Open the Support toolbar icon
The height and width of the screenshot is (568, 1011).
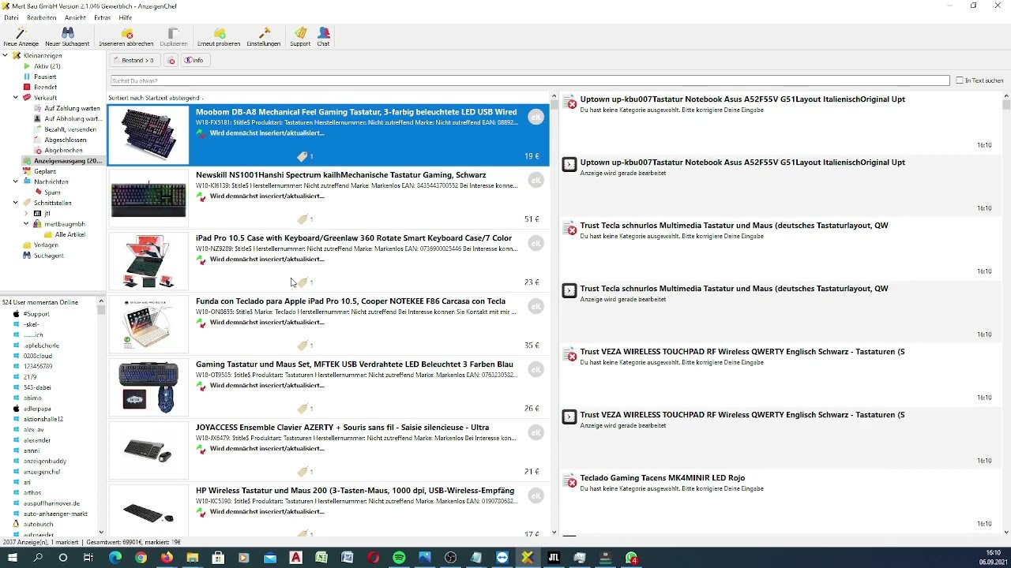click(300, 36)
